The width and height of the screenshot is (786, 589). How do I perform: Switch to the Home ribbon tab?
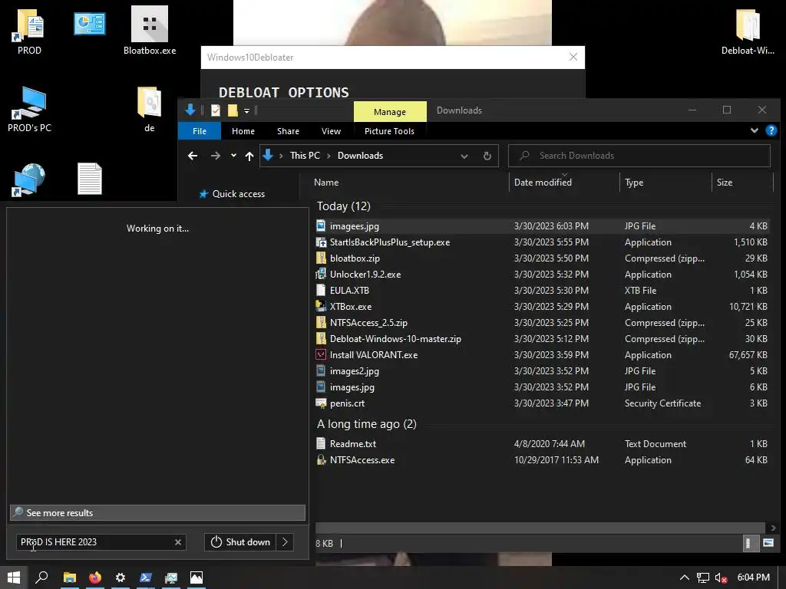pos(243,131)
